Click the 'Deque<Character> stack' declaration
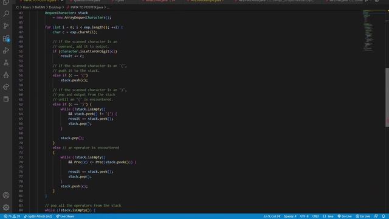This screenshot has width=389, height=219. click(66, 13)
